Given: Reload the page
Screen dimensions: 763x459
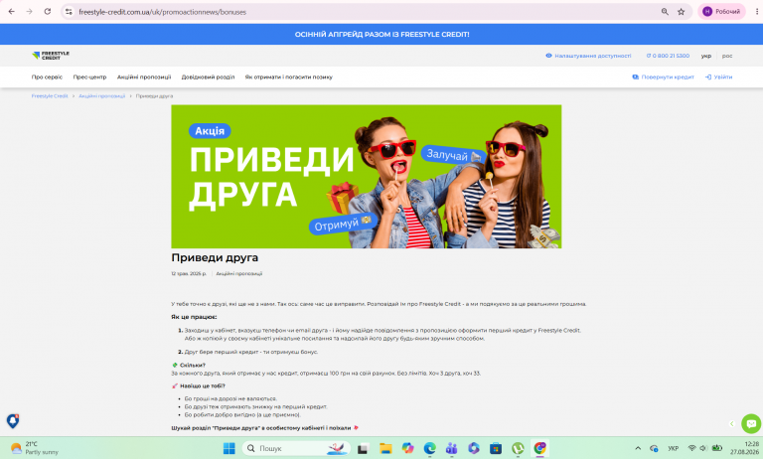Looking at the screenshot, I should point(48,12).
